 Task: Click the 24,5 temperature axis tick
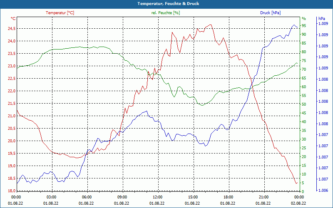click(x=12, y=29)
